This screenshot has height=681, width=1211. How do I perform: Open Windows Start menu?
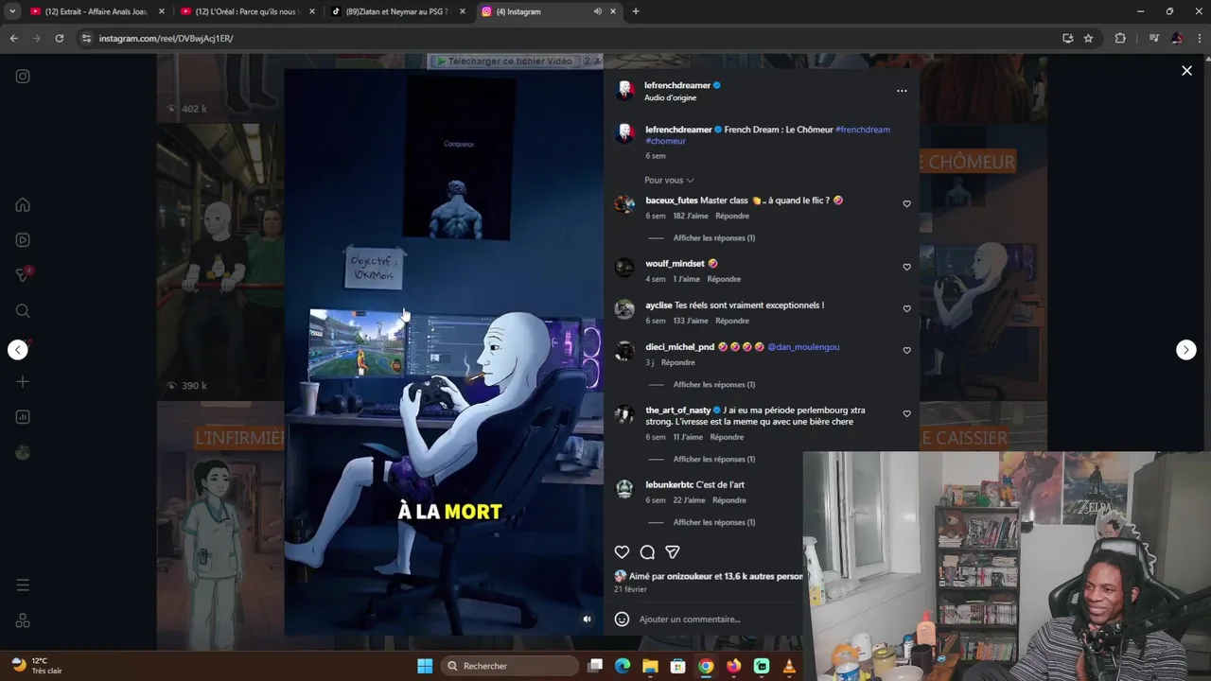point(425,666)
